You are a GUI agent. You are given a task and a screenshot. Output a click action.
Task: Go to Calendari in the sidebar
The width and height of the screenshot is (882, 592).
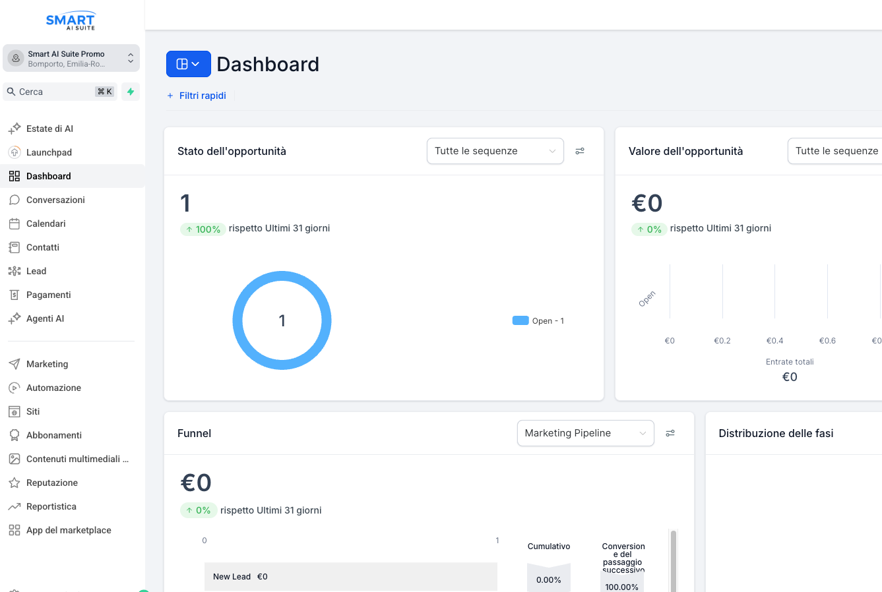click(x=46, y=223)
